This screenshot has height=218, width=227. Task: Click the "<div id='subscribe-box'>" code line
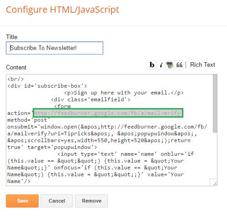pos(47,86)
